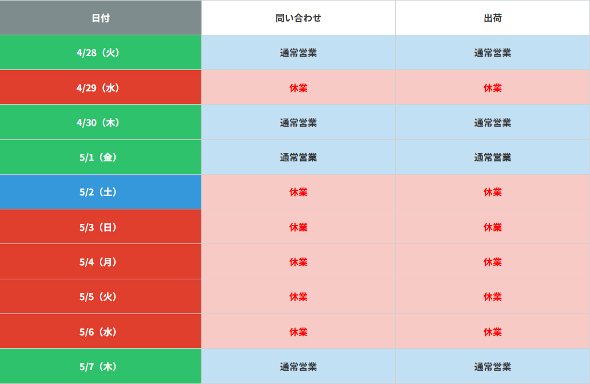Select the 4/28（火） date cell
Viewport: 590px width, 384px height.
tap(101, 53)
